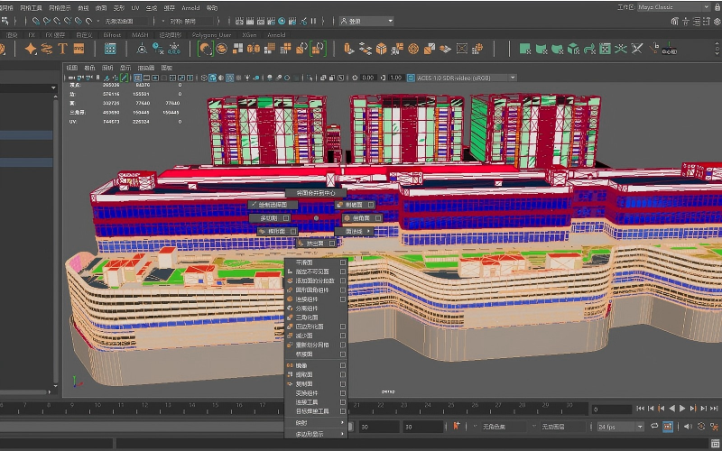The height and width of the screenshot is (451, 722).
Task: Toggle the highlighted cached playback icon
Action: [668, 427]
